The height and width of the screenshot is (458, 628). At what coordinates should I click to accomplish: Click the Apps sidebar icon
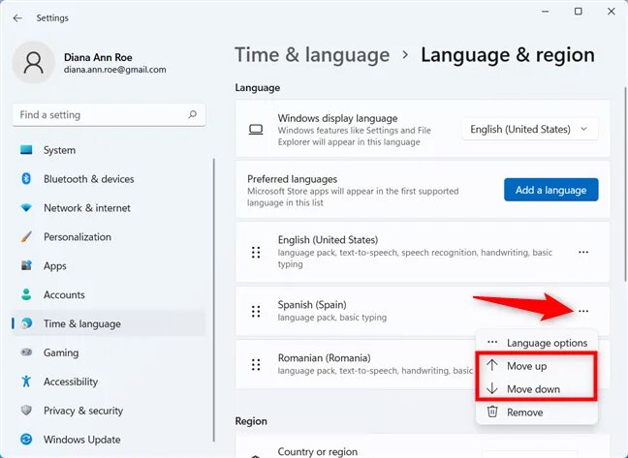[x=26, y=265]
